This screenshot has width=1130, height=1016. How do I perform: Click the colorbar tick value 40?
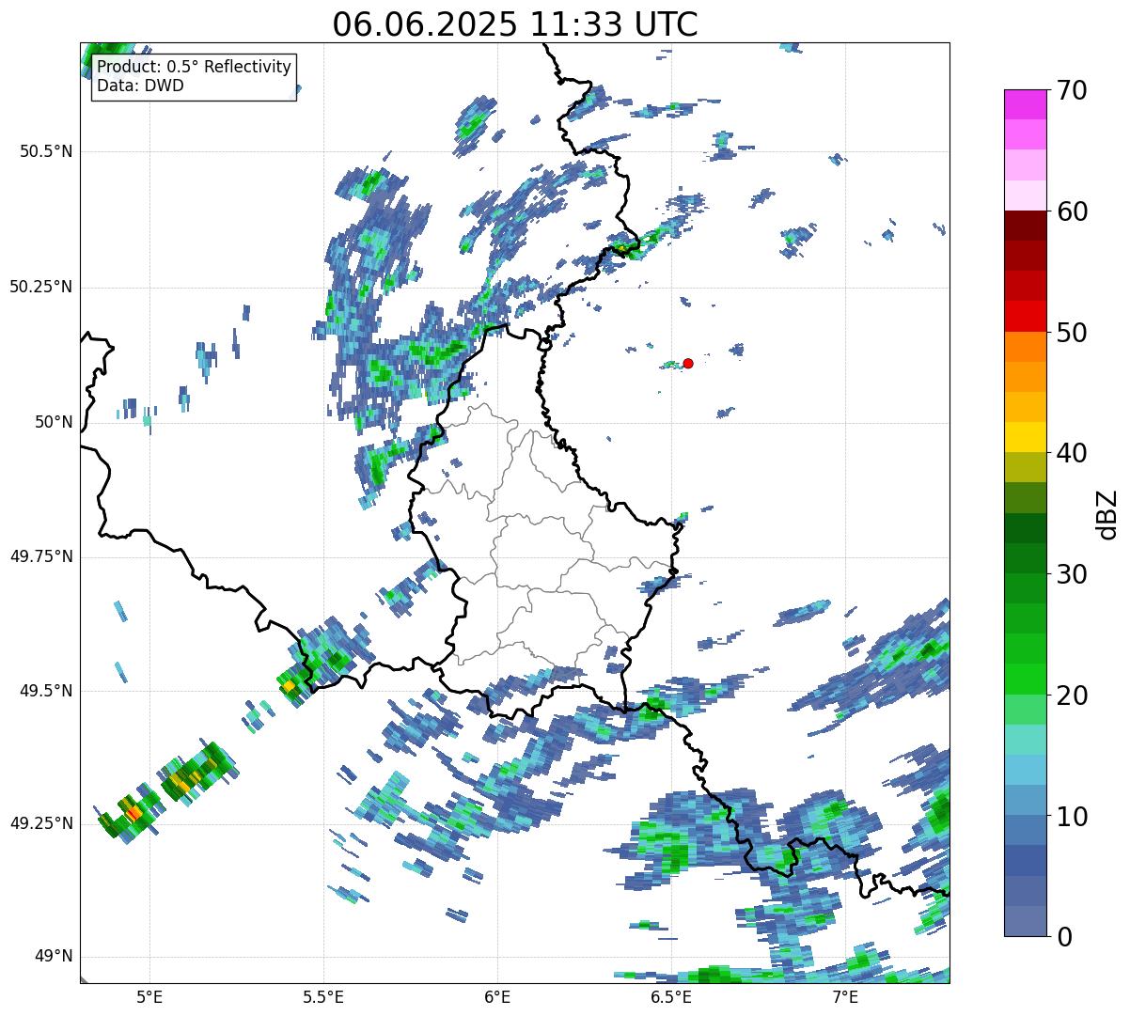click(x=1073, y=453)
